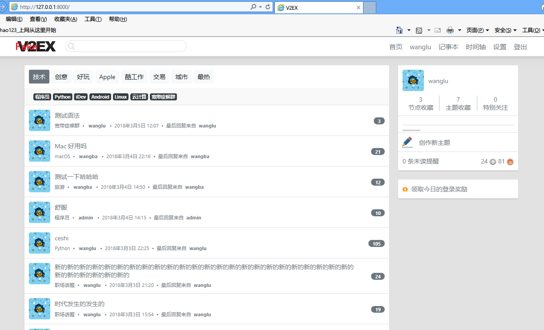Click the close icon on the V2EX tab
Viewport: 544px width, 330px height.
tap(359, 8)
